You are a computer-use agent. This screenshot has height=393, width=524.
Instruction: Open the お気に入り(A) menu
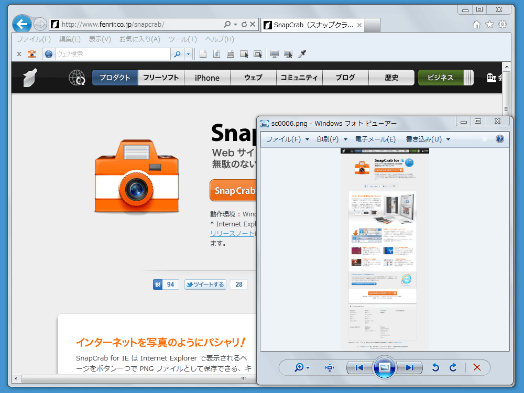click(140, 39)
